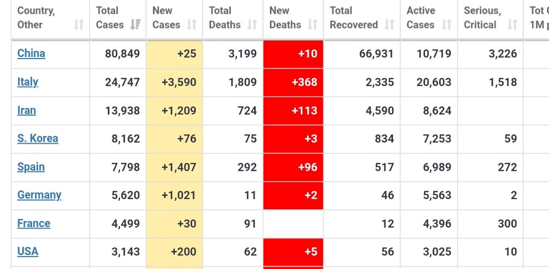The width and height of the screenshot is (549, 269).
Task: Select China's 80,849 total cases cell
Action: tap(118, 54)
